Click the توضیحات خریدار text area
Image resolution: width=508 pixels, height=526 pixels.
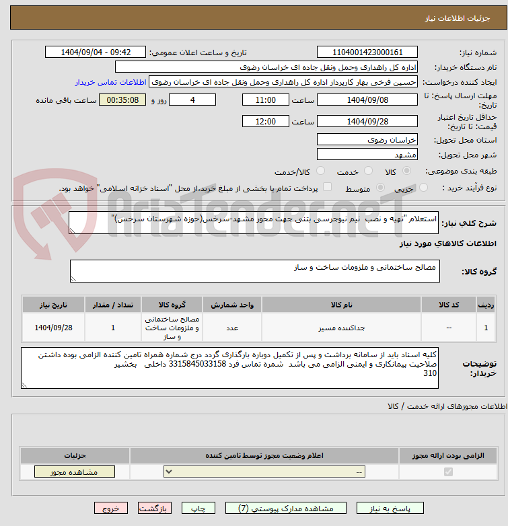230,368
